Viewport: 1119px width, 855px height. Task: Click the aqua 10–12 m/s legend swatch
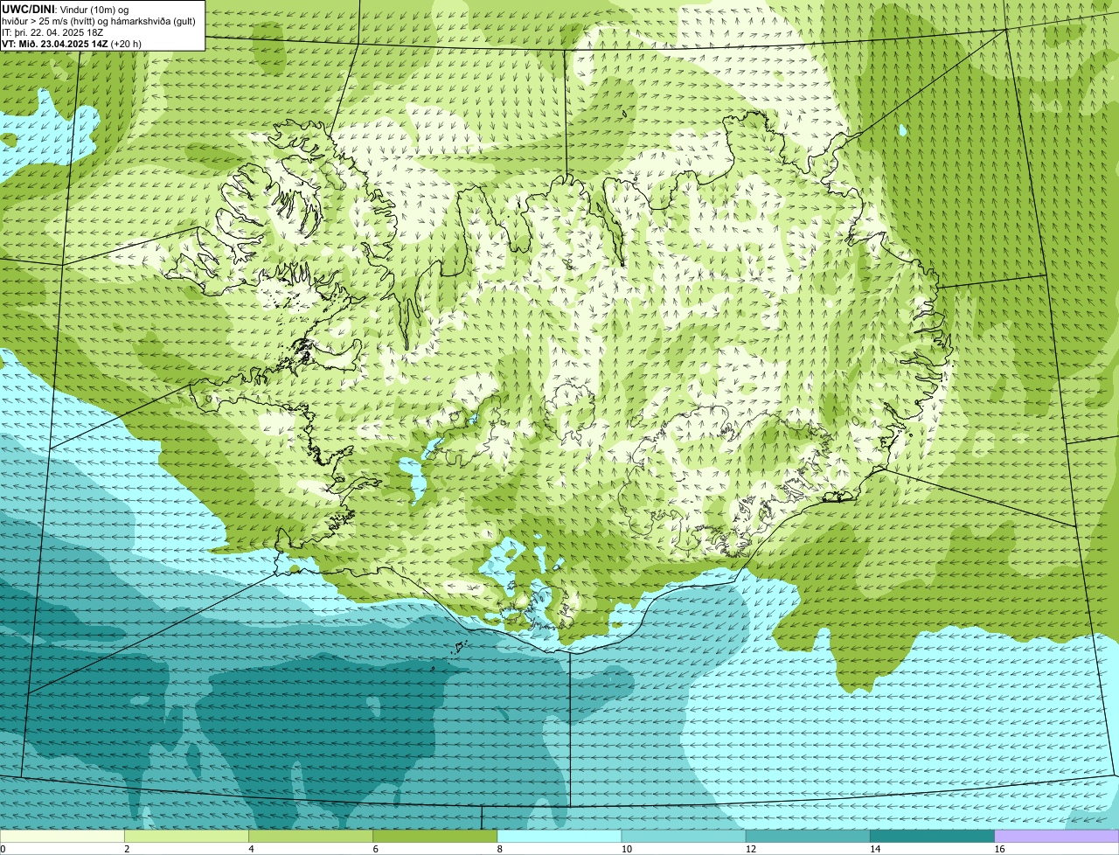coord(684,837)
